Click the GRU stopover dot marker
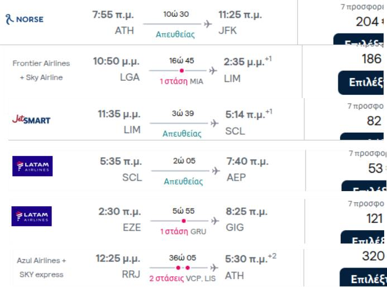387x287 pixels. click(184, 221)
